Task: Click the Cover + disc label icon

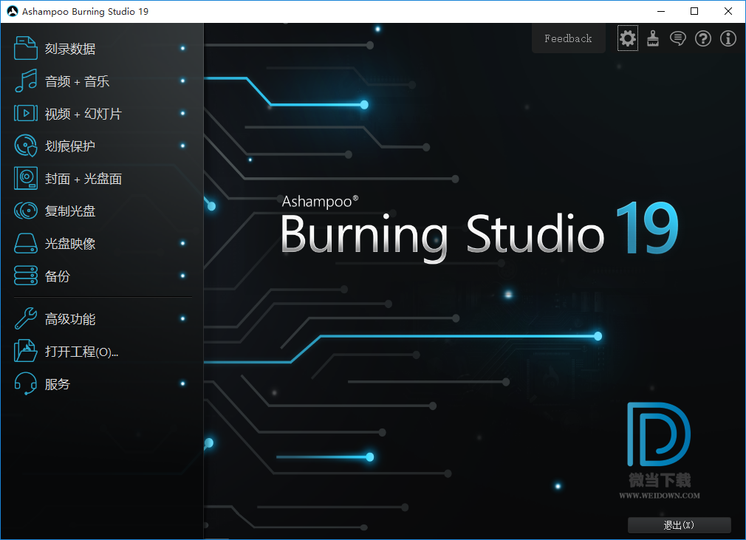Action: (x=26, y=179)
